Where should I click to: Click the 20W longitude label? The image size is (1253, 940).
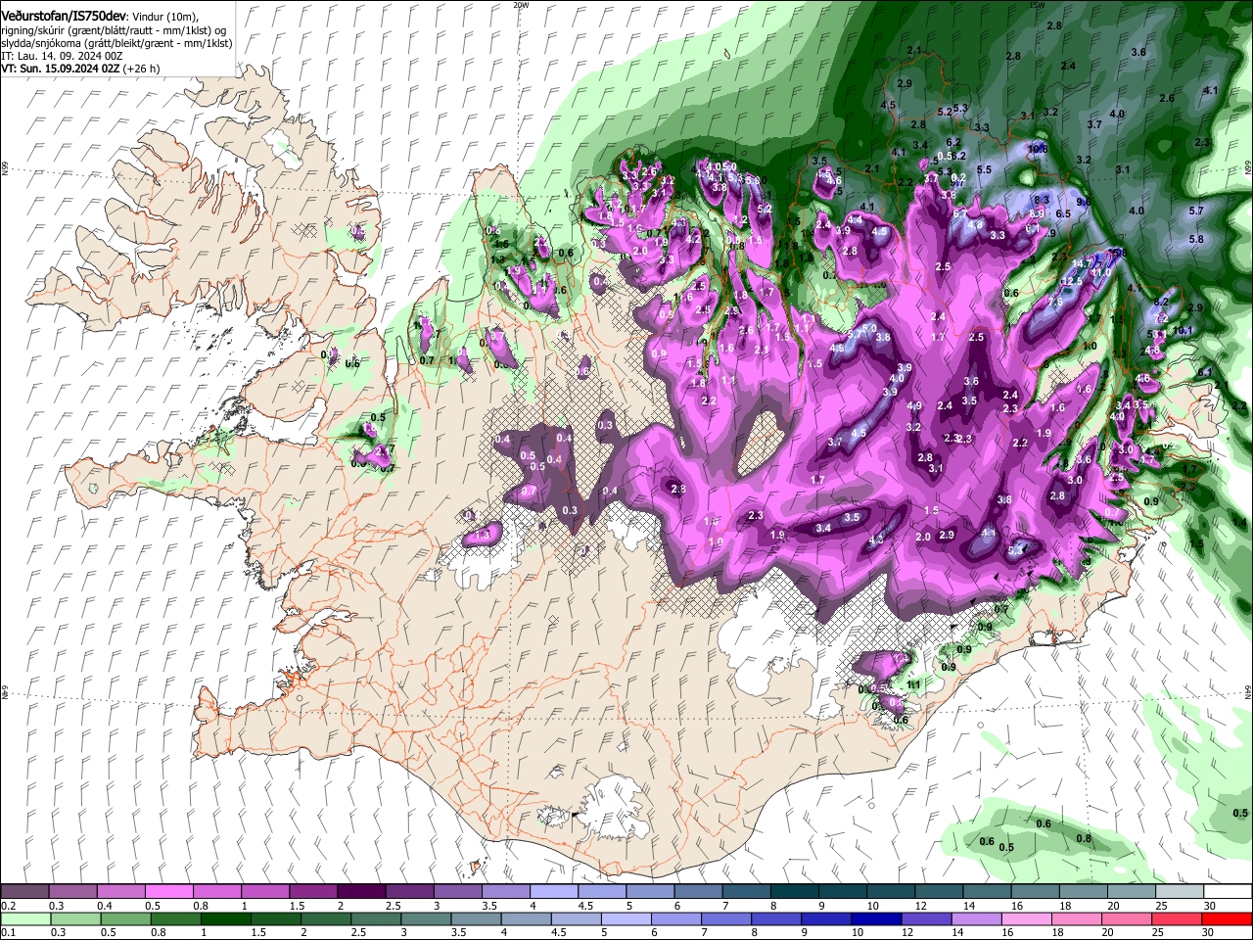(x=521, y=4)
